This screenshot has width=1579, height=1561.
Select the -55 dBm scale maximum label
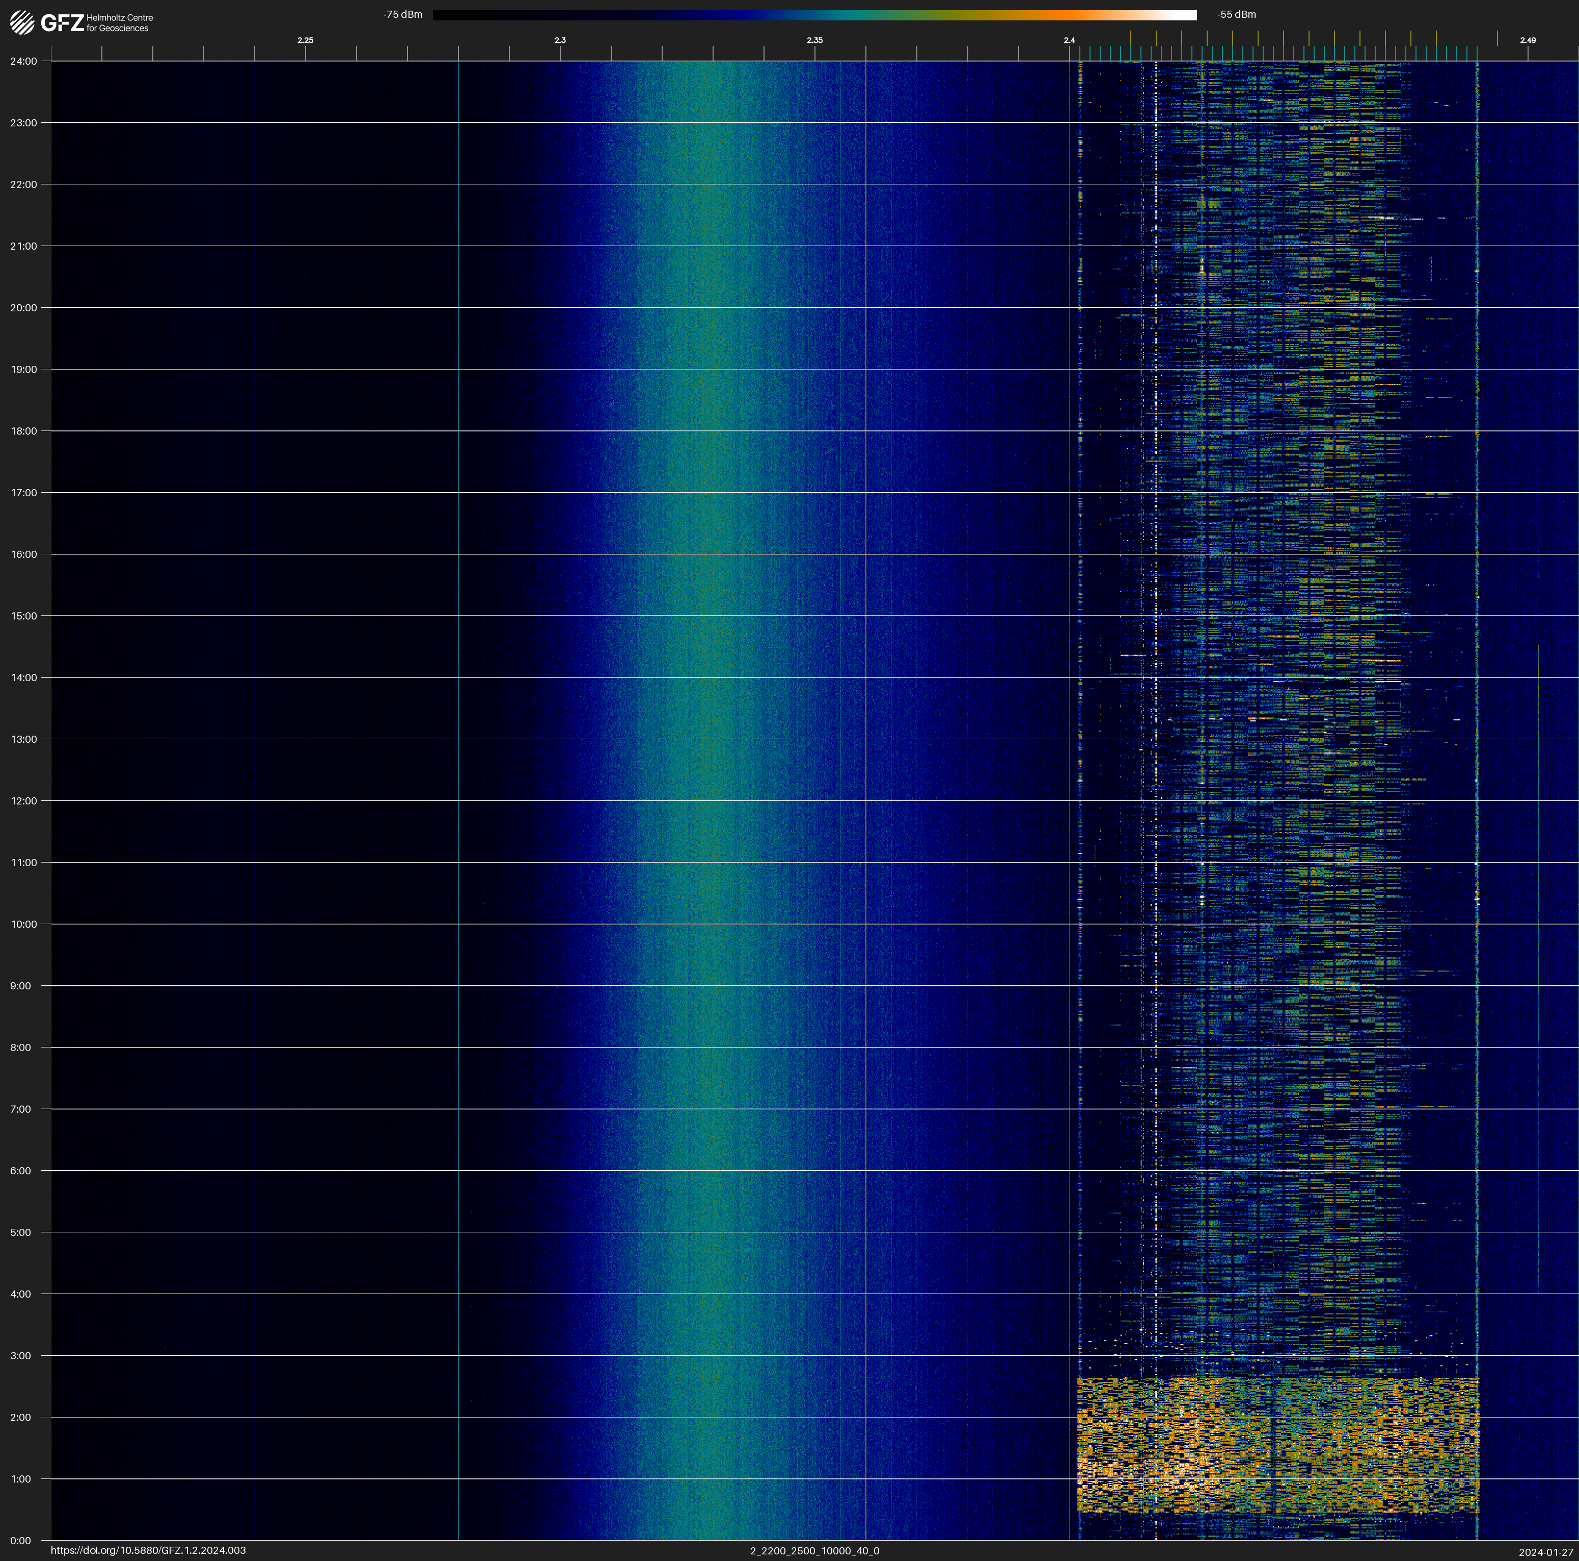click(1237, 15)
